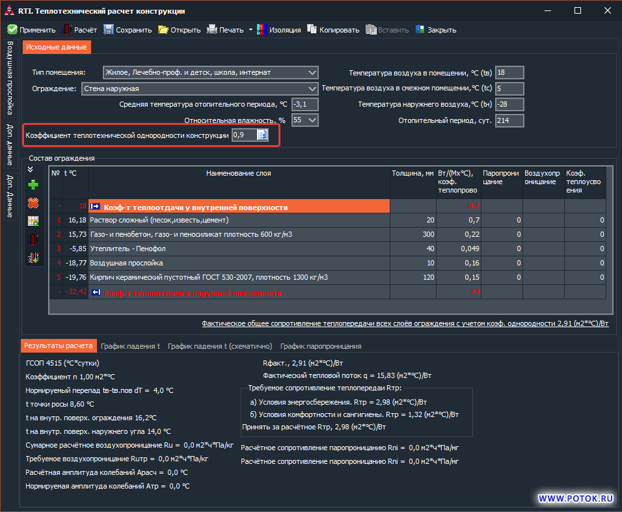
Task: Open the Изоляция tool
Action: coord(278,30)
